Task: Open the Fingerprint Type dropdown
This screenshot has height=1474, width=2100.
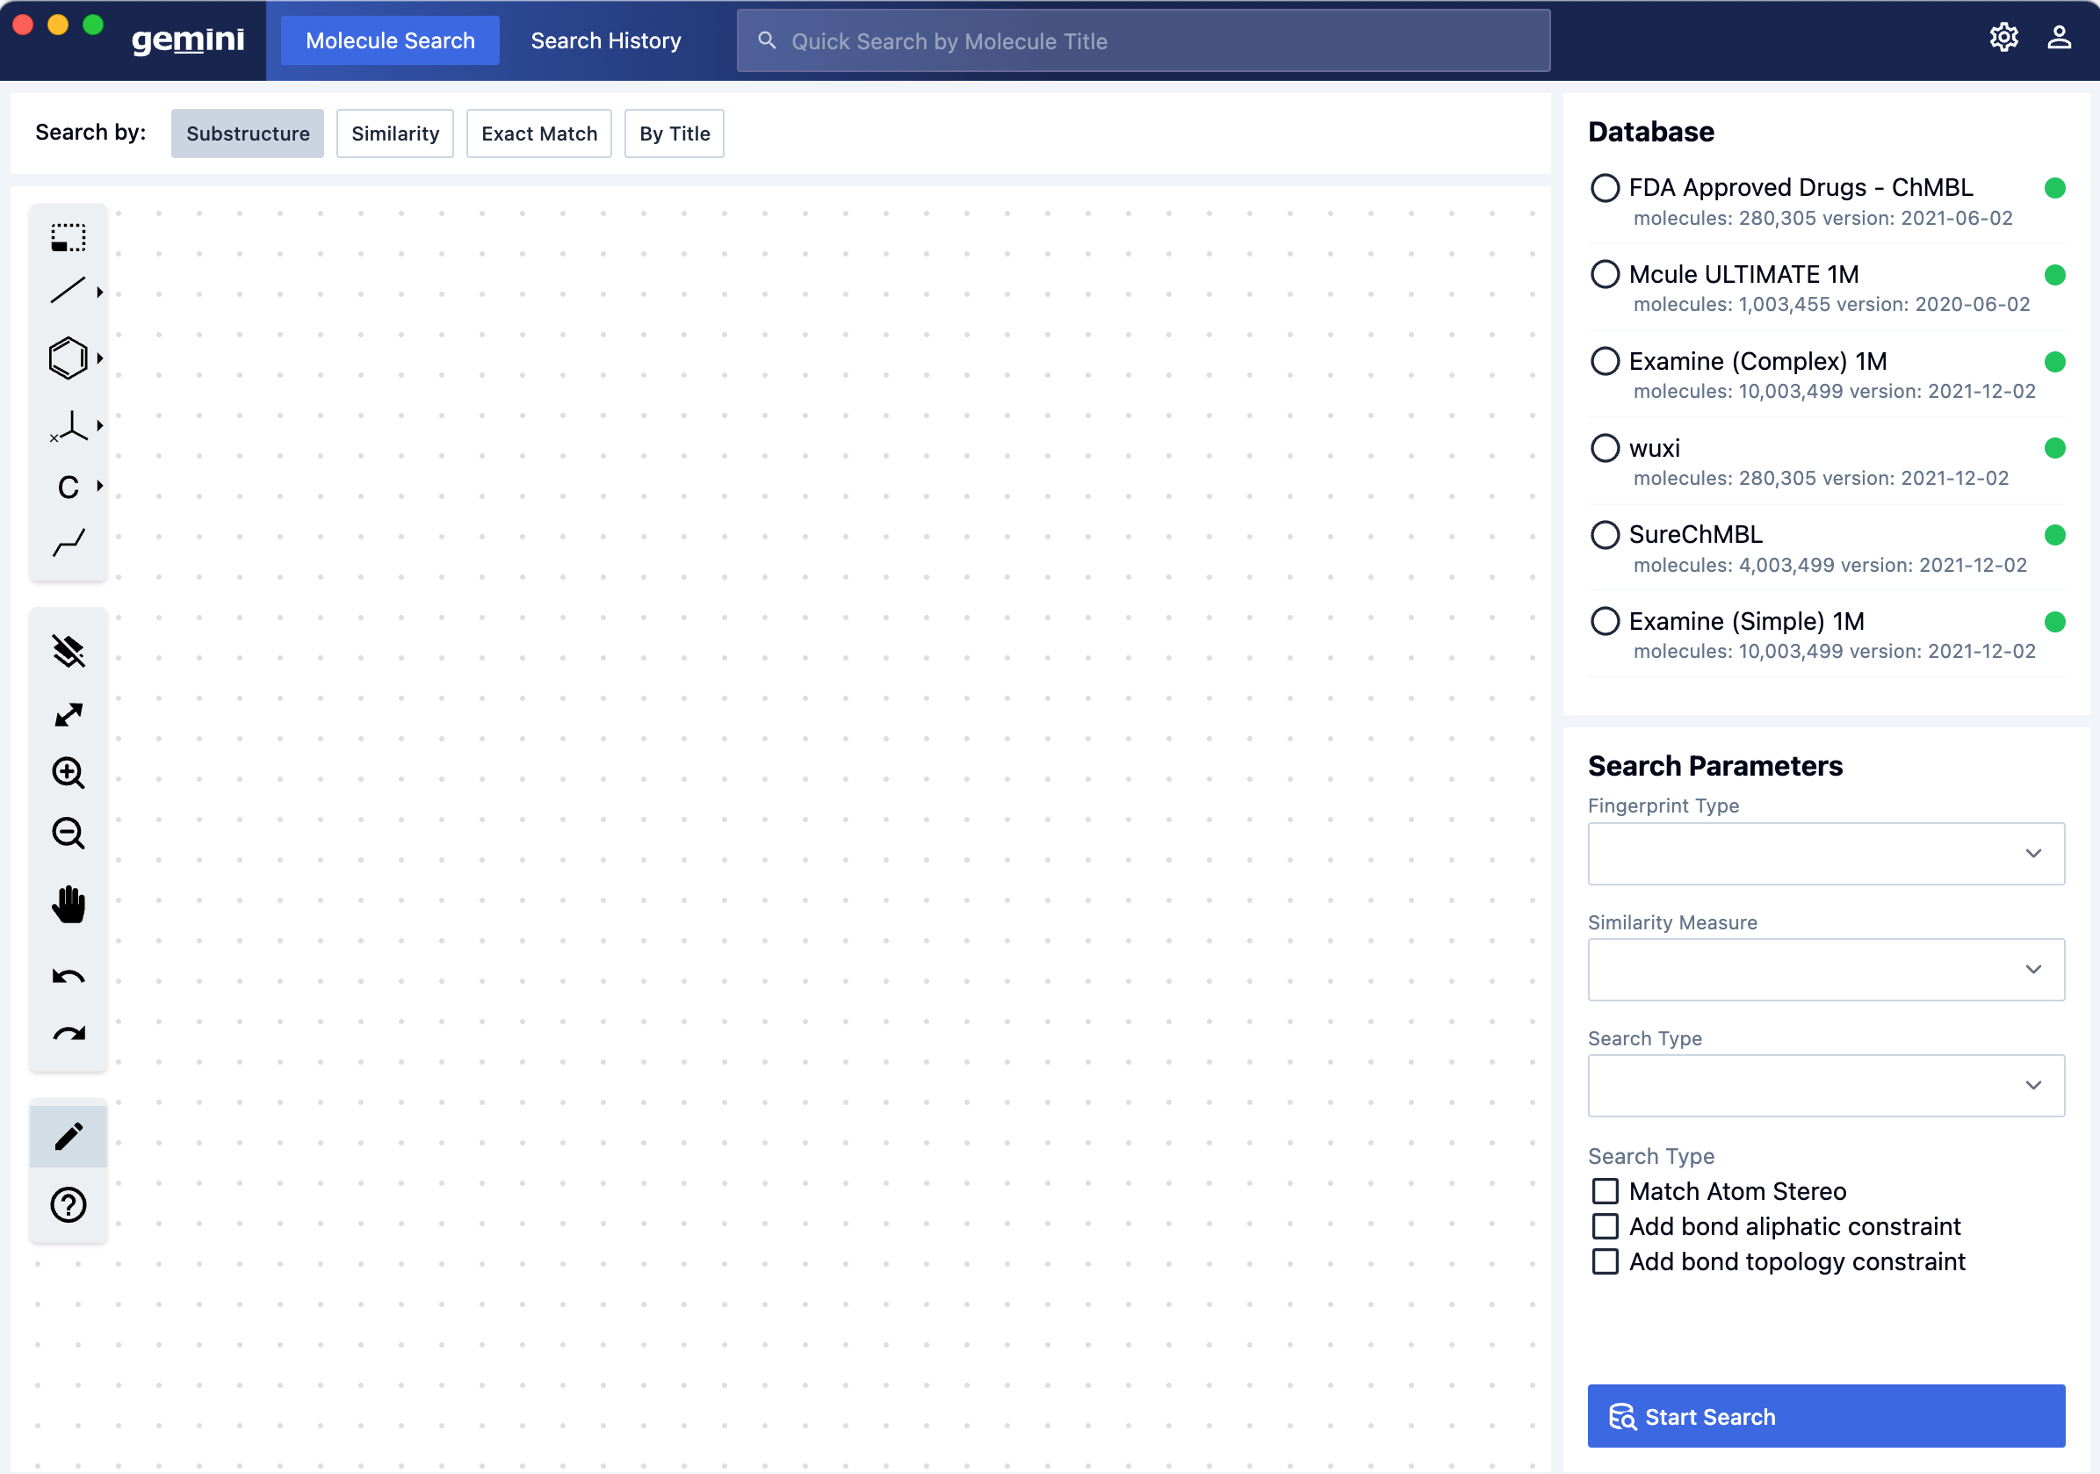Action: [x=1826, y=853]
